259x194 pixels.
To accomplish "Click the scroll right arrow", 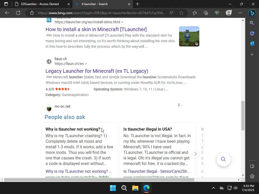I will pos(239,180).
